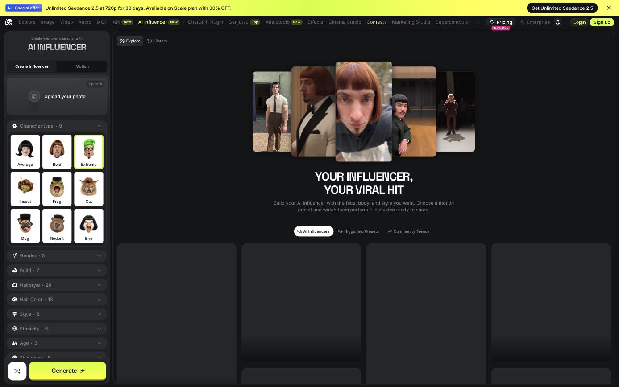Screen dimensions: 619x387
Task: Expand the Hair Color options
Action: tap(57, 299)
